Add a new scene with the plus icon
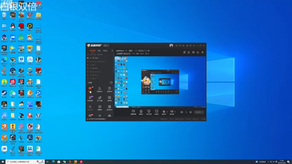292x164 pixels. point(112,51)
